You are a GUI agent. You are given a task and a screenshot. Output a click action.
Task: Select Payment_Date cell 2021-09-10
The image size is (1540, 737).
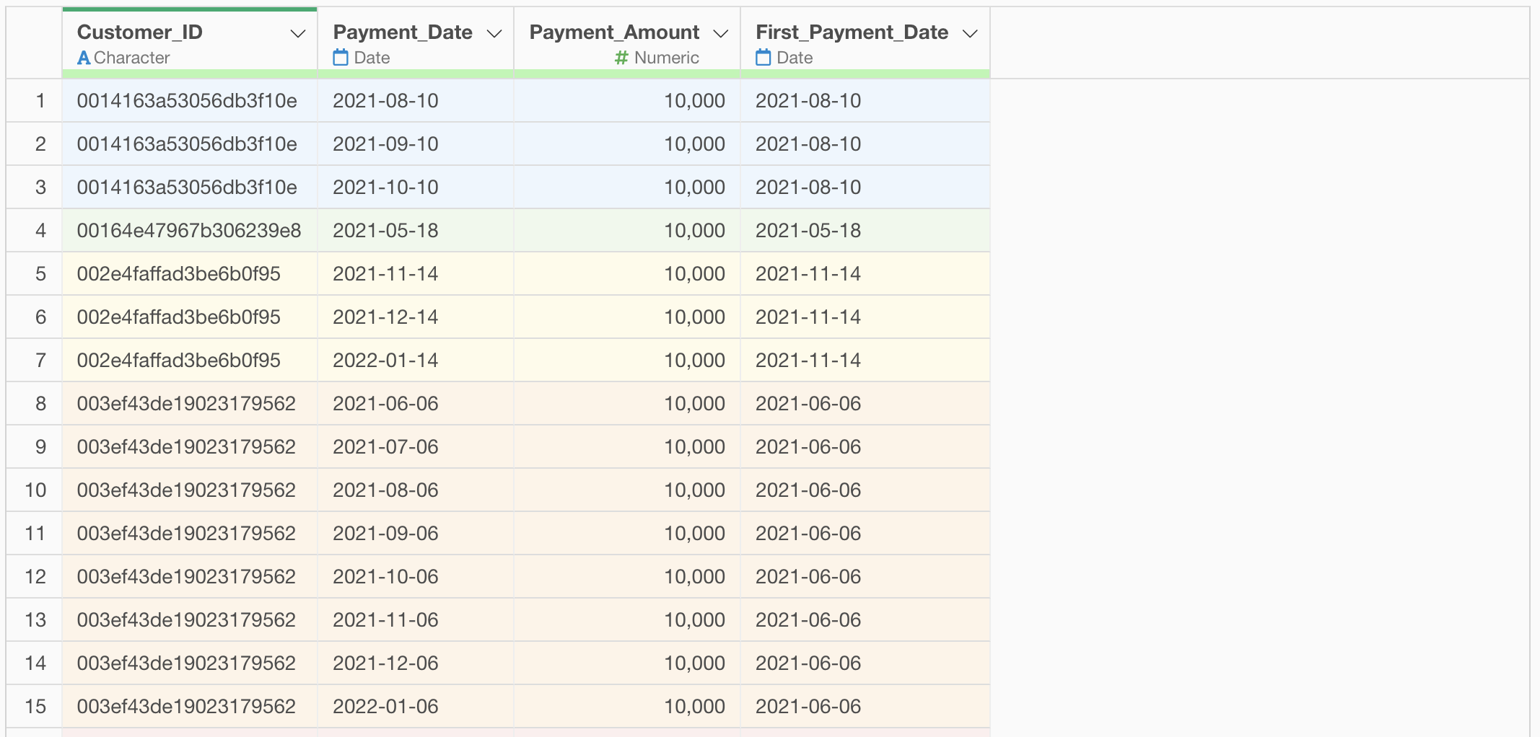[385, 144]
